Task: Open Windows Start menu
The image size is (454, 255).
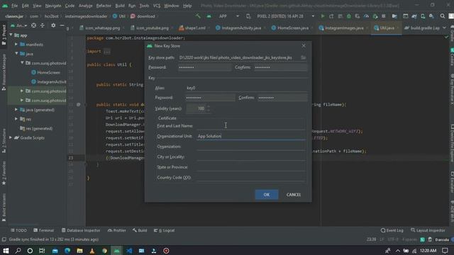Action: click(6, 251)
